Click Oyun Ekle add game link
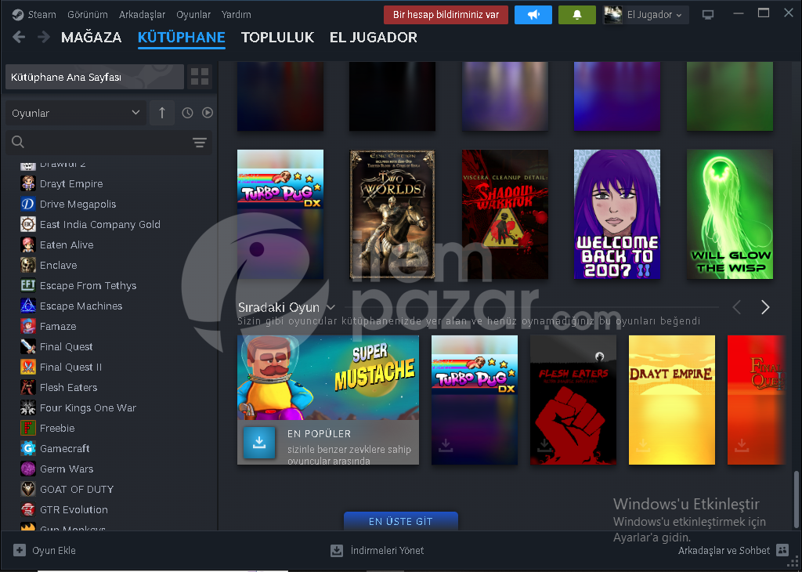 [x=54, y=551]
